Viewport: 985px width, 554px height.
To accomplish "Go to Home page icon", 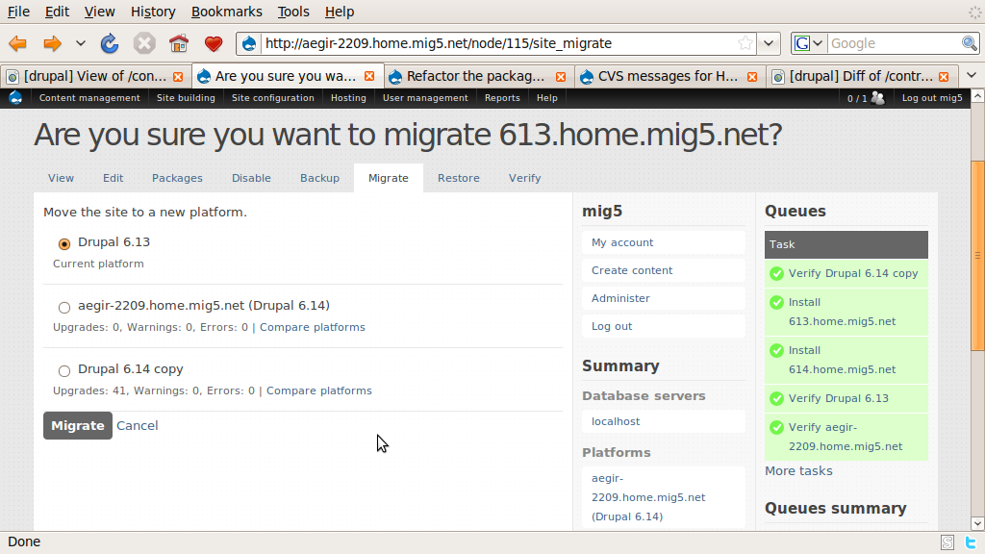I will (x=179, y=43).
